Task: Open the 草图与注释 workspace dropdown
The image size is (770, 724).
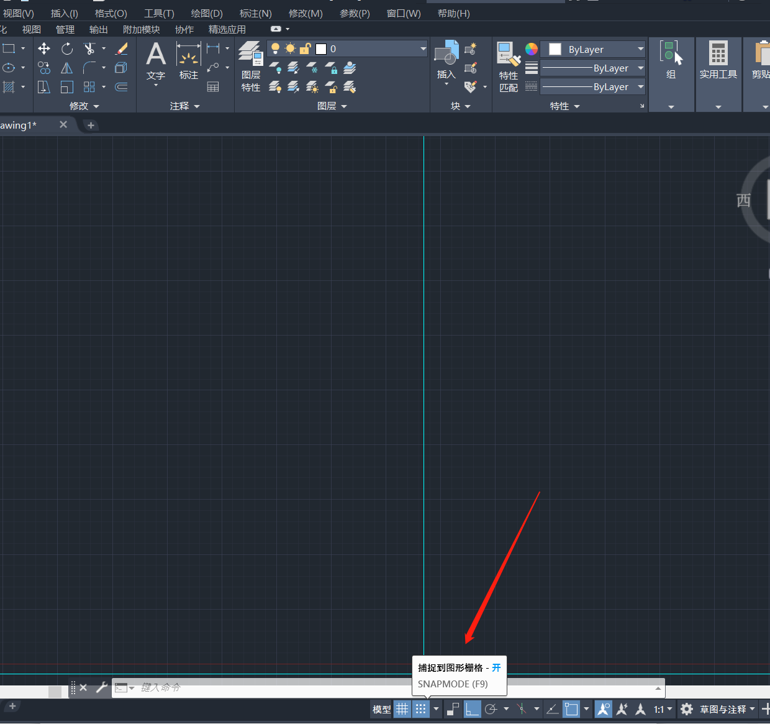Action: (x=727, y=709)
